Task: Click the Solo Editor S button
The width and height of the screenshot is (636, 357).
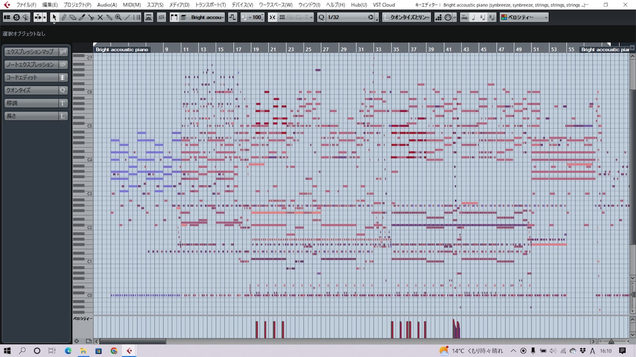Action: 16,17
